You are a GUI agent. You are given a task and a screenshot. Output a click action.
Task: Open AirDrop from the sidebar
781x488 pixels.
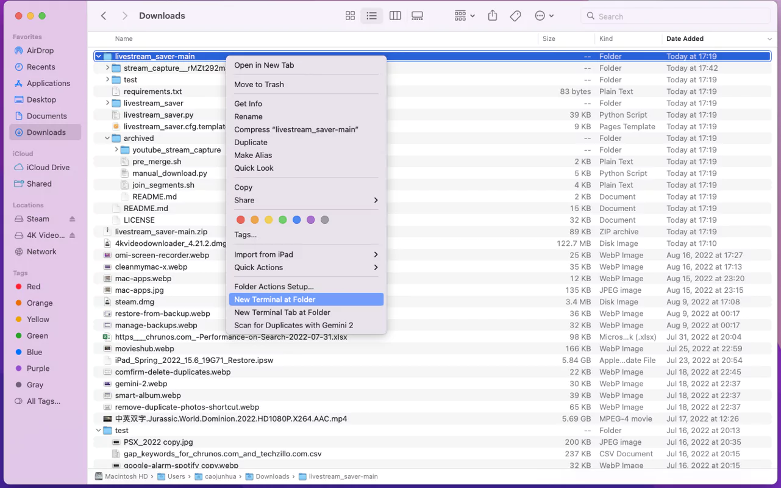(40, 51)
